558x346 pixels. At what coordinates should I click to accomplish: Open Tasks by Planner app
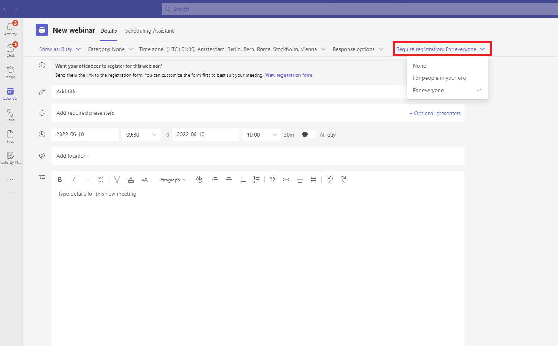point(10,158)
